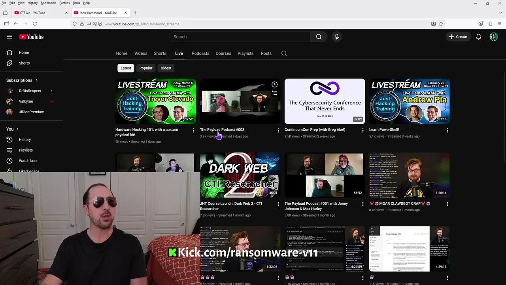Screen dimensions: 506x285
Task: Open Hardware Hacking 101 video title
Action: tap(147, 132)
